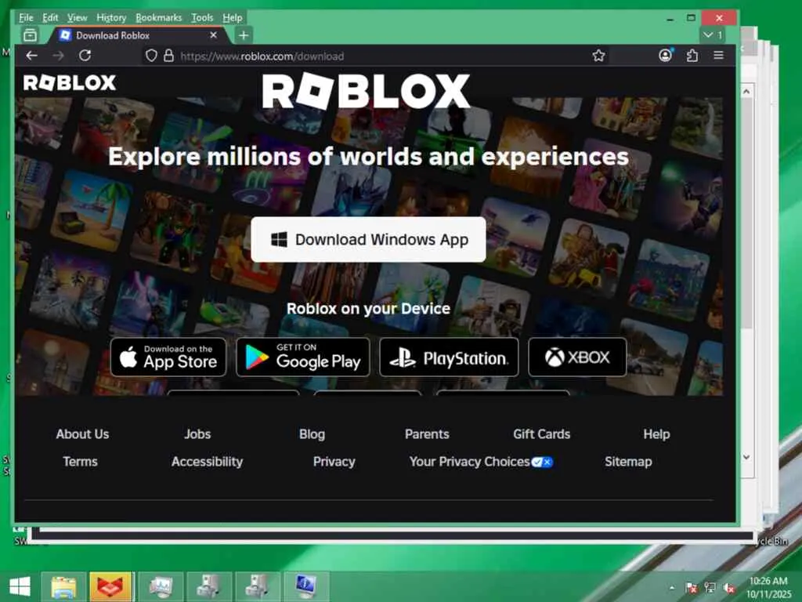
Task: Click the Firefox View icon left of tabs
Action: pyautogui.click(x=31, y=35)
